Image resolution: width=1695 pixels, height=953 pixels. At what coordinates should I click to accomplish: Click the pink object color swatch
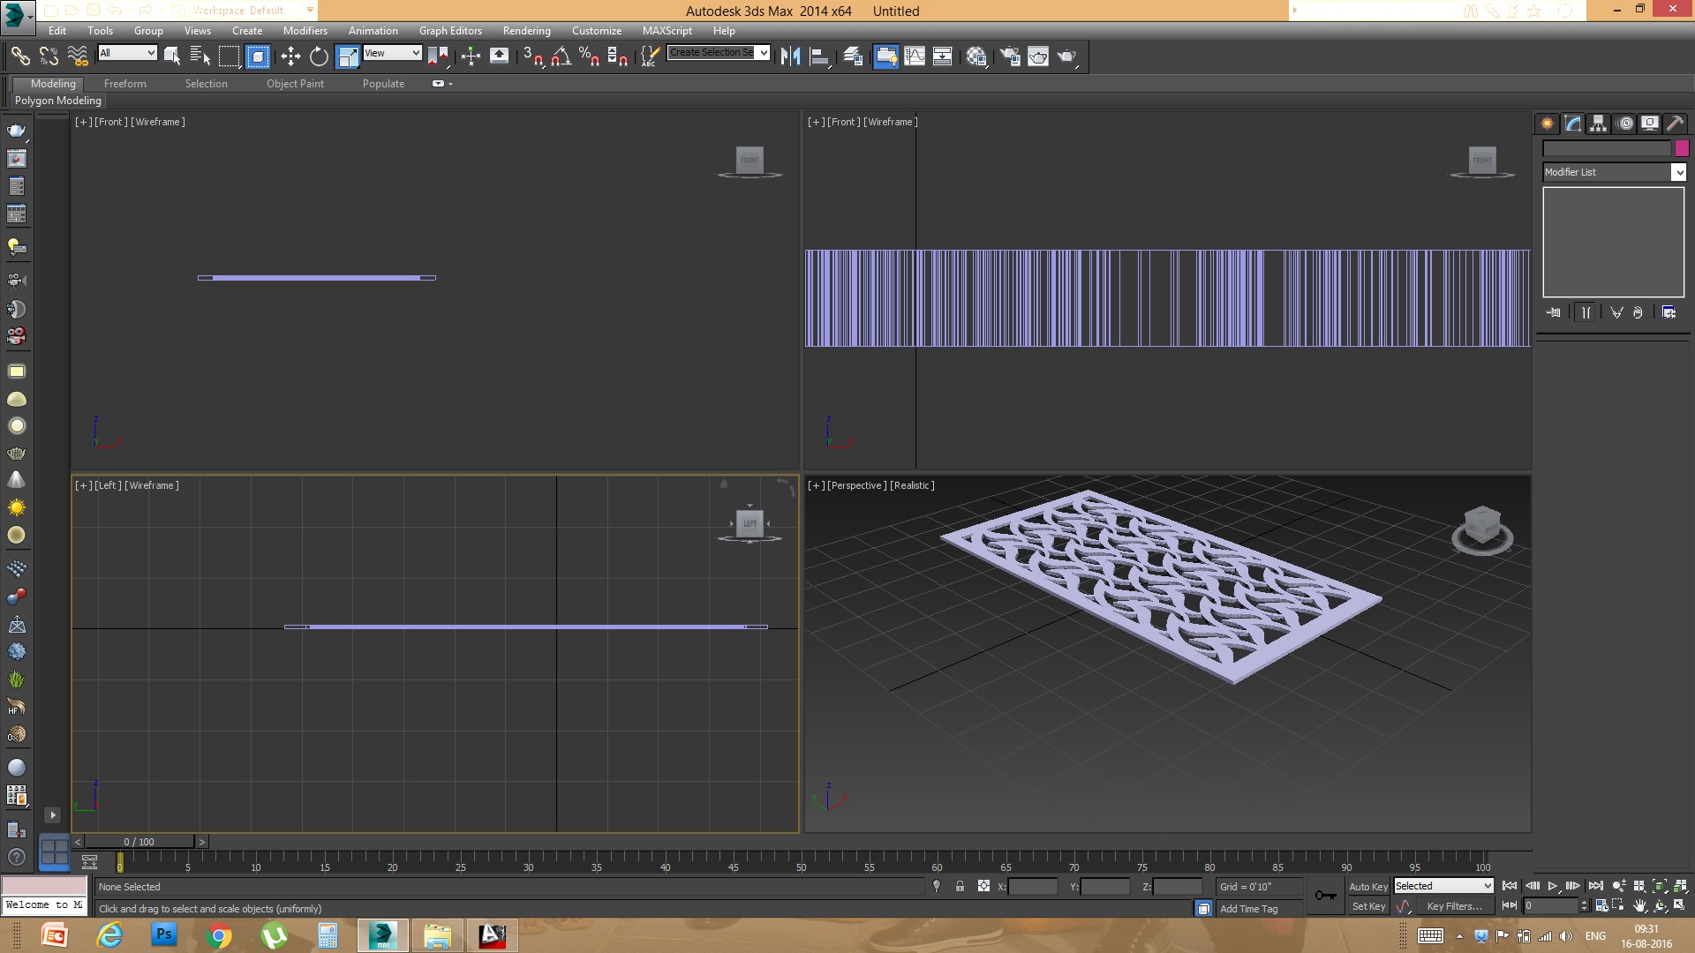tap(1682, 148)
